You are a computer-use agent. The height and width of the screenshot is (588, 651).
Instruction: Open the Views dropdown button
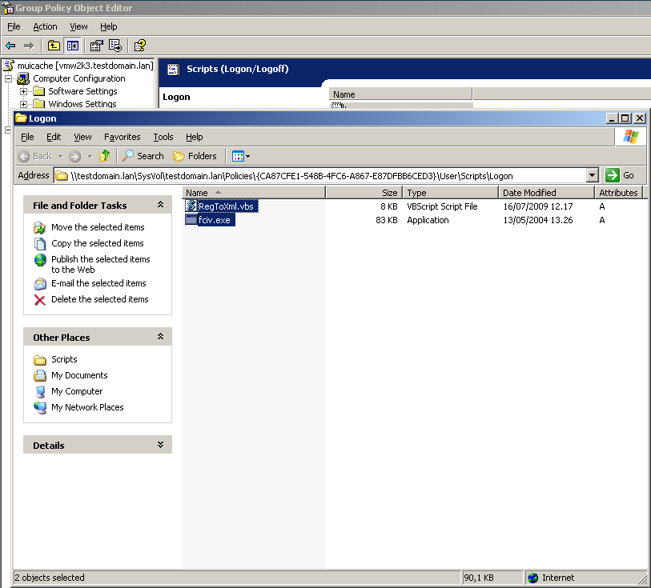[241, 156]
